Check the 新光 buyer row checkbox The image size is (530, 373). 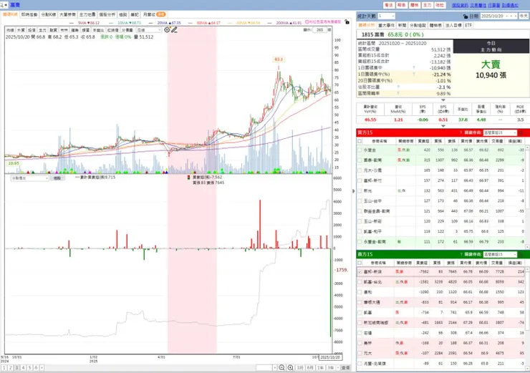point(360,190)
